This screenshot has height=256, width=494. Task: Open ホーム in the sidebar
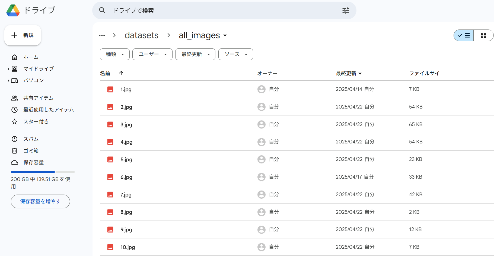(31, 57)
